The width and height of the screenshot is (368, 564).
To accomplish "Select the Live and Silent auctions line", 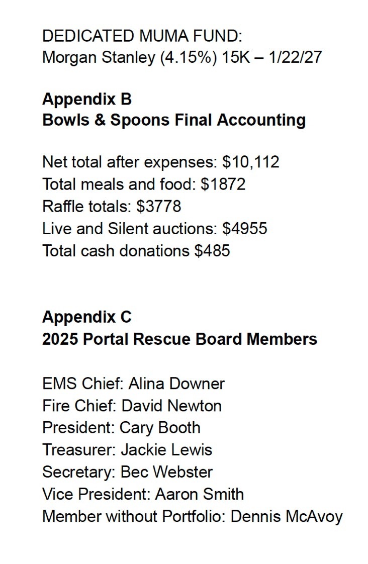I will pyautogui.click(x=155, y=229).
